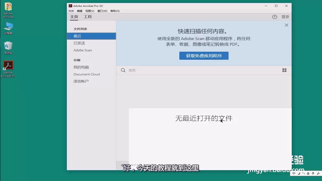Open the Recycle Bin desktop icon
This screenshot has height=181, width=322.
8,48
